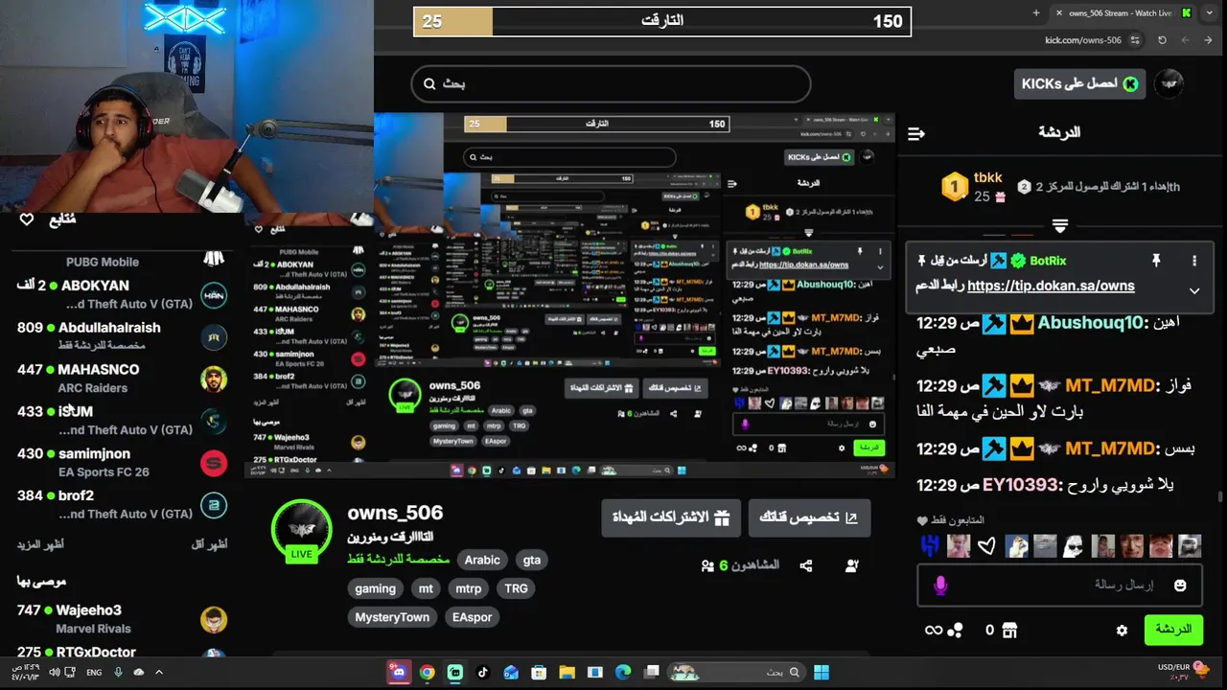
Task: Select the white heart emote
Action: pos(986,546)
